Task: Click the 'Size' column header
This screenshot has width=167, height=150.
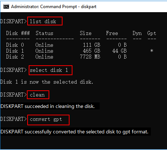Action: (x=86, y=33)
